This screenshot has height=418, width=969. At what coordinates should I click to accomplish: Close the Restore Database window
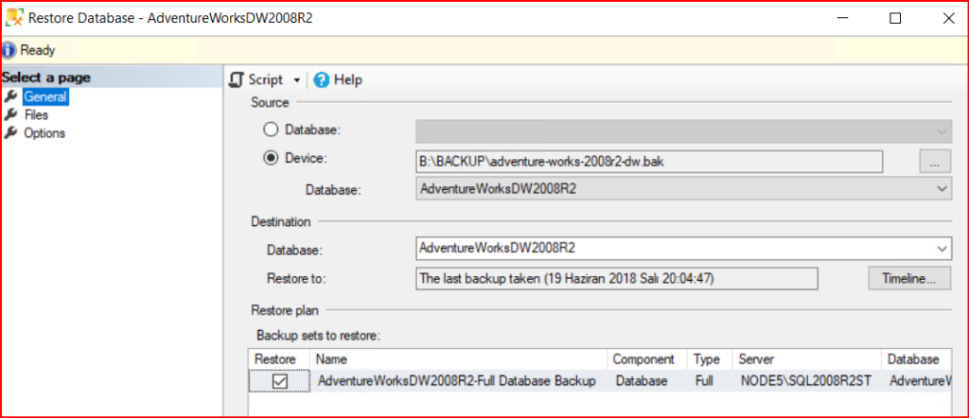click(948, 19)
